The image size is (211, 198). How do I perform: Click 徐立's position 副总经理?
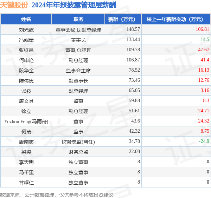78,111
